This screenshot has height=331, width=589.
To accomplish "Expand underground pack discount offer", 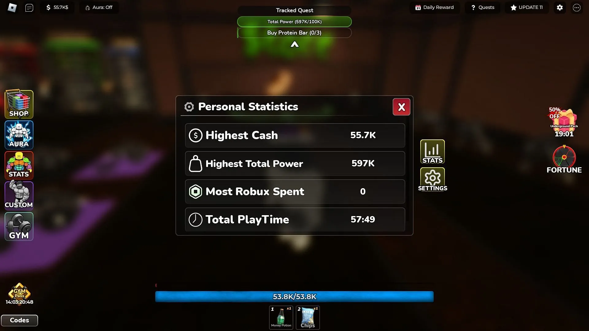I will pyautogui.click(x=564, y=121).
